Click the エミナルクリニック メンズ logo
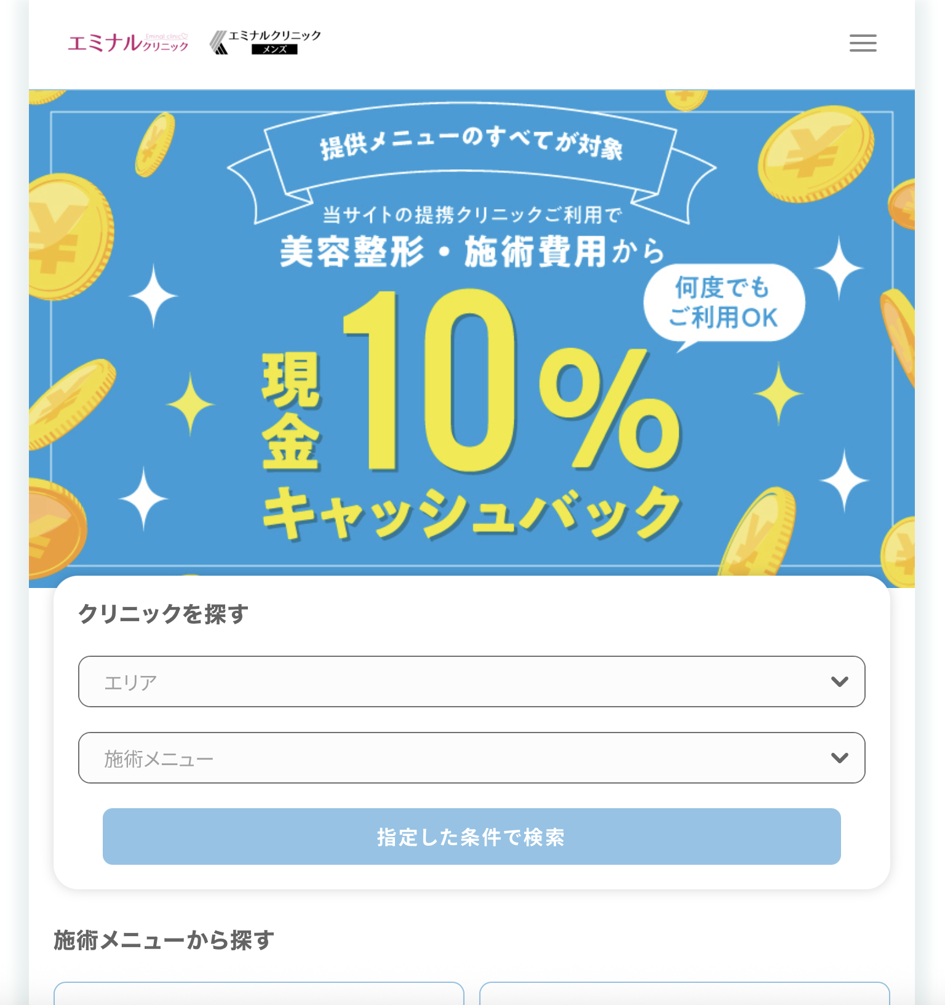The width and height of the screenshot is (945, 1005). coord(265,42)
